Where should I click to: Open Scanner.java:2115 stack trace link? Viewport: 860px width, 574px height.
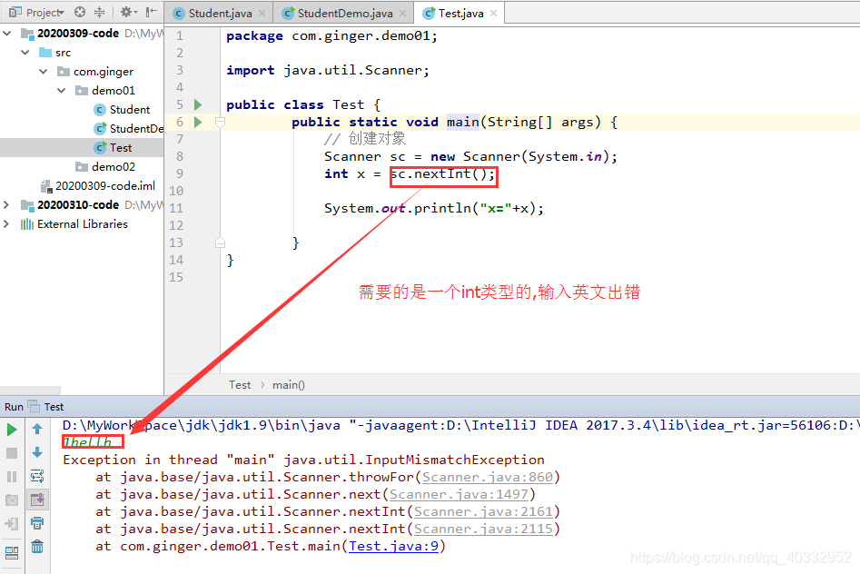483,529
